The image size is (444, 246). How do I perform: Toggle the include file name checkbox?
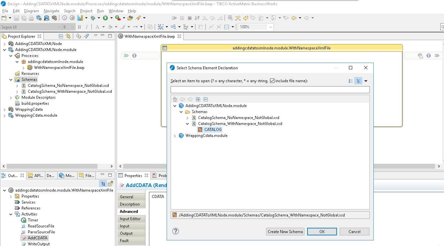coord(272,81)
